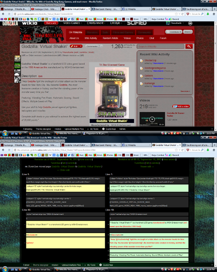
Task: Open the Titanollante user account menu
Action: 175,23
